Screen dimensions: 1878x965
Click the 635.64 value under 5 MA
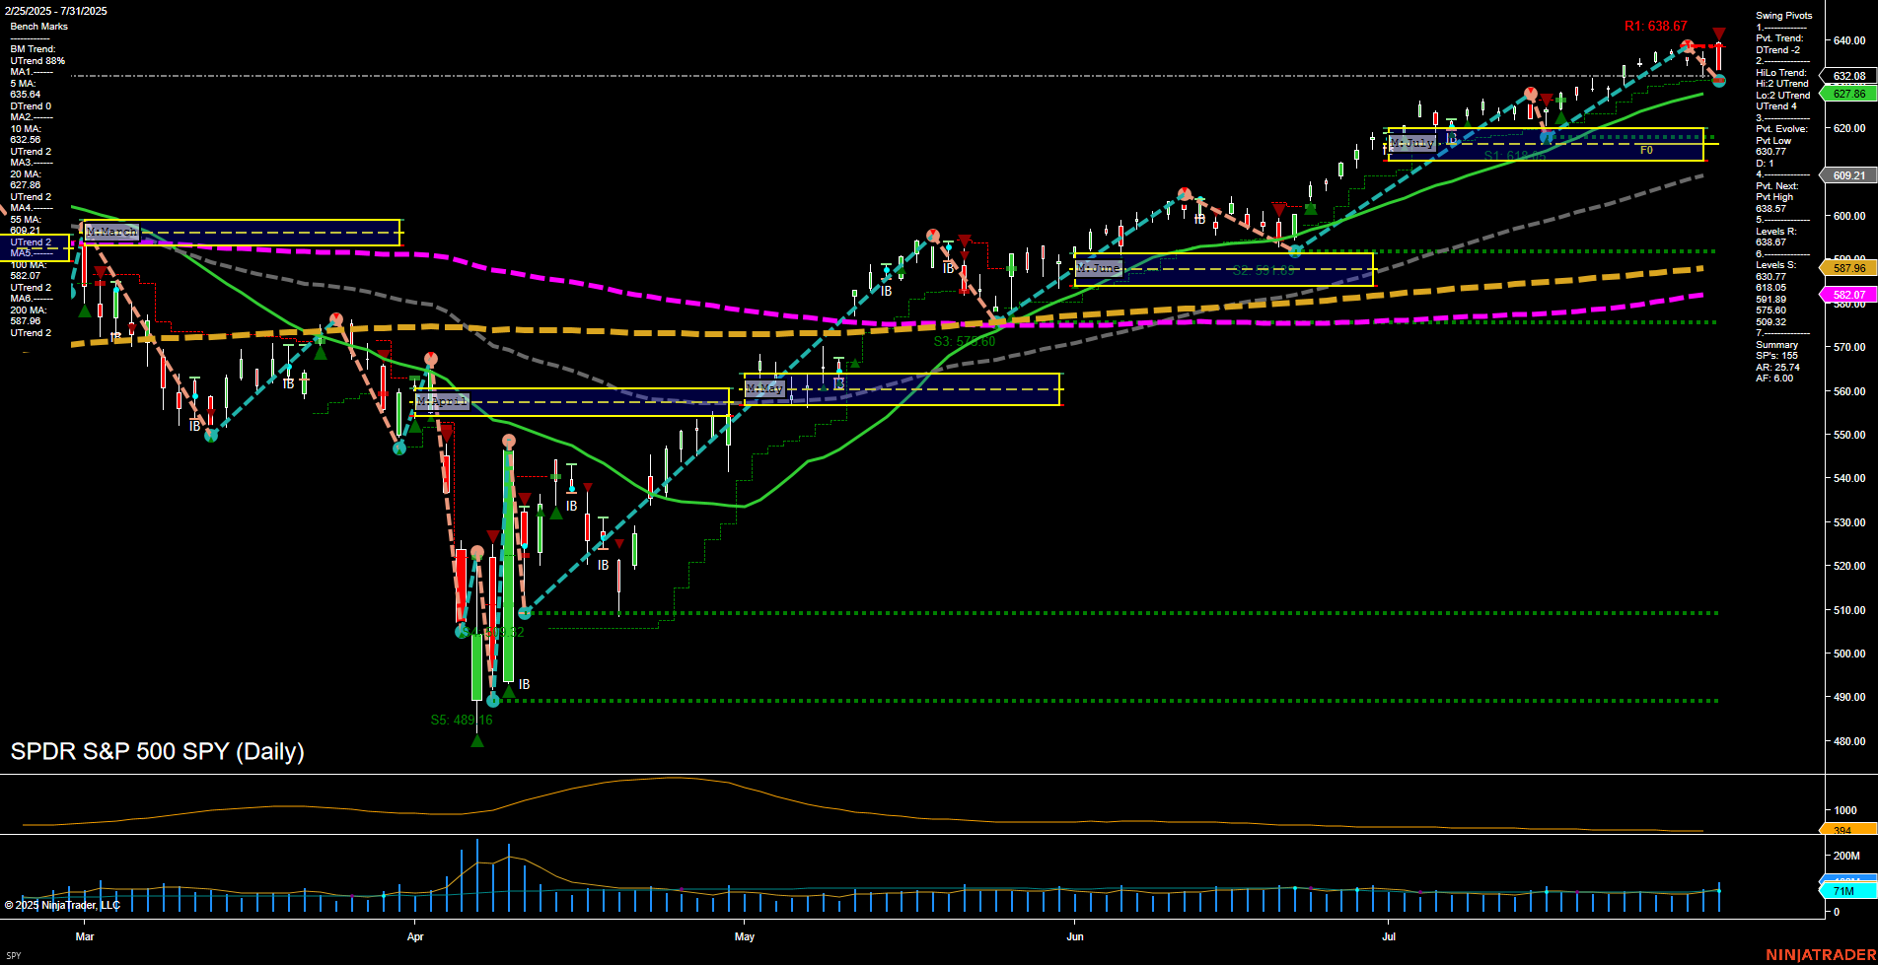coord(26,95)
